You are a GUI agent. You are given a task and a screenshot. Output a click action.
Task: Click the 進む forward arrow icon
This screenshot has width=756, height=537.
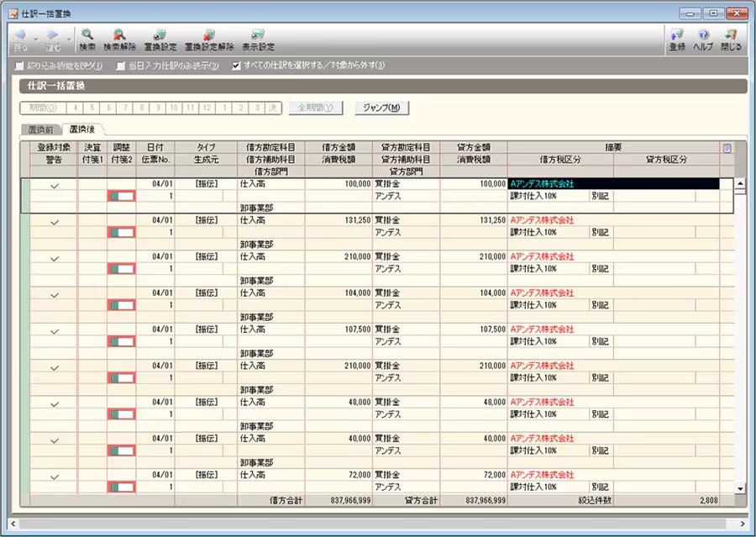pyautogui.click(x=53, y=35)
